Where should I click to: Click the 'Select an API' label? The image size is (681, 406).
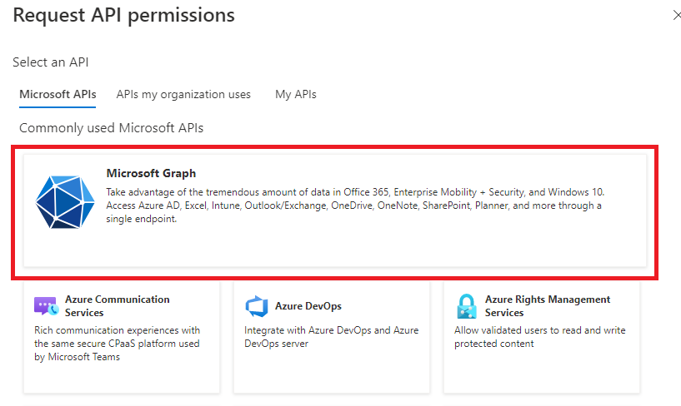[x=51, y=62]
